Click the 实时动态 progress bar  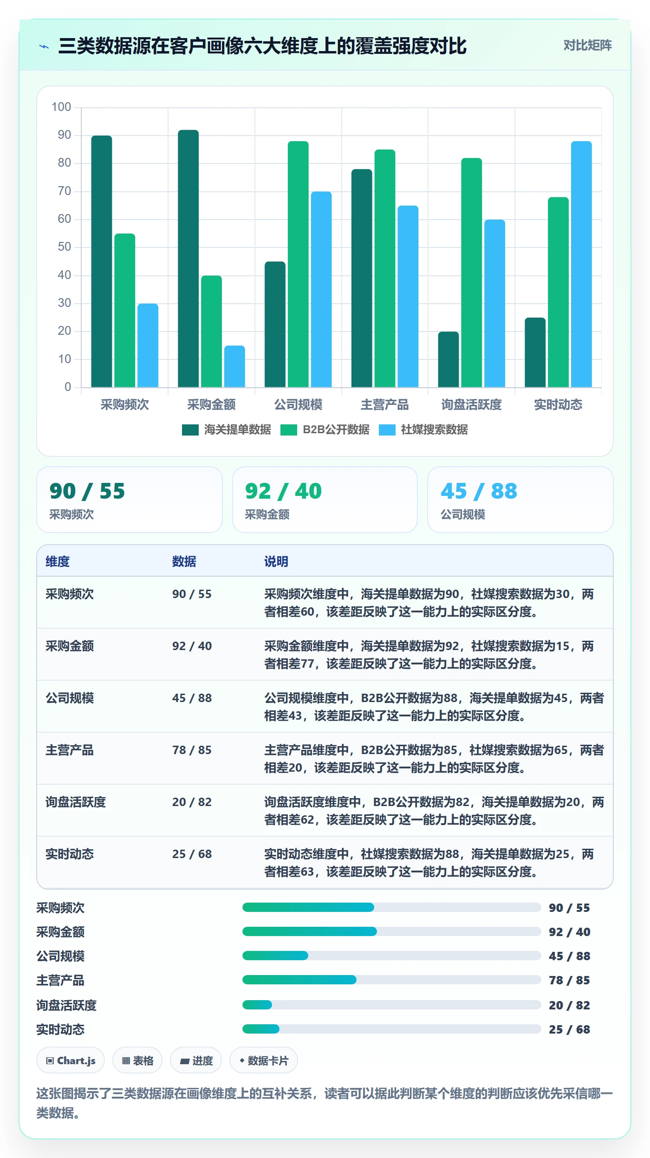[x=391, y=1029]
